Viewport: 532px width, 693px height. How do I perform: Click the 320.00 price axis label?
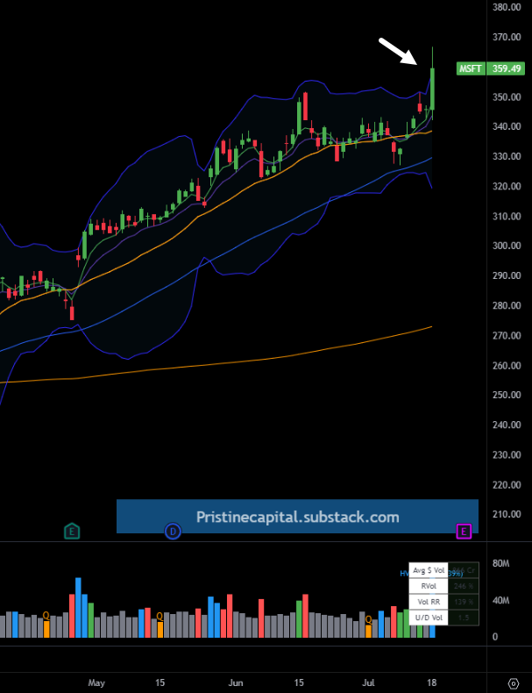(507, 187)
